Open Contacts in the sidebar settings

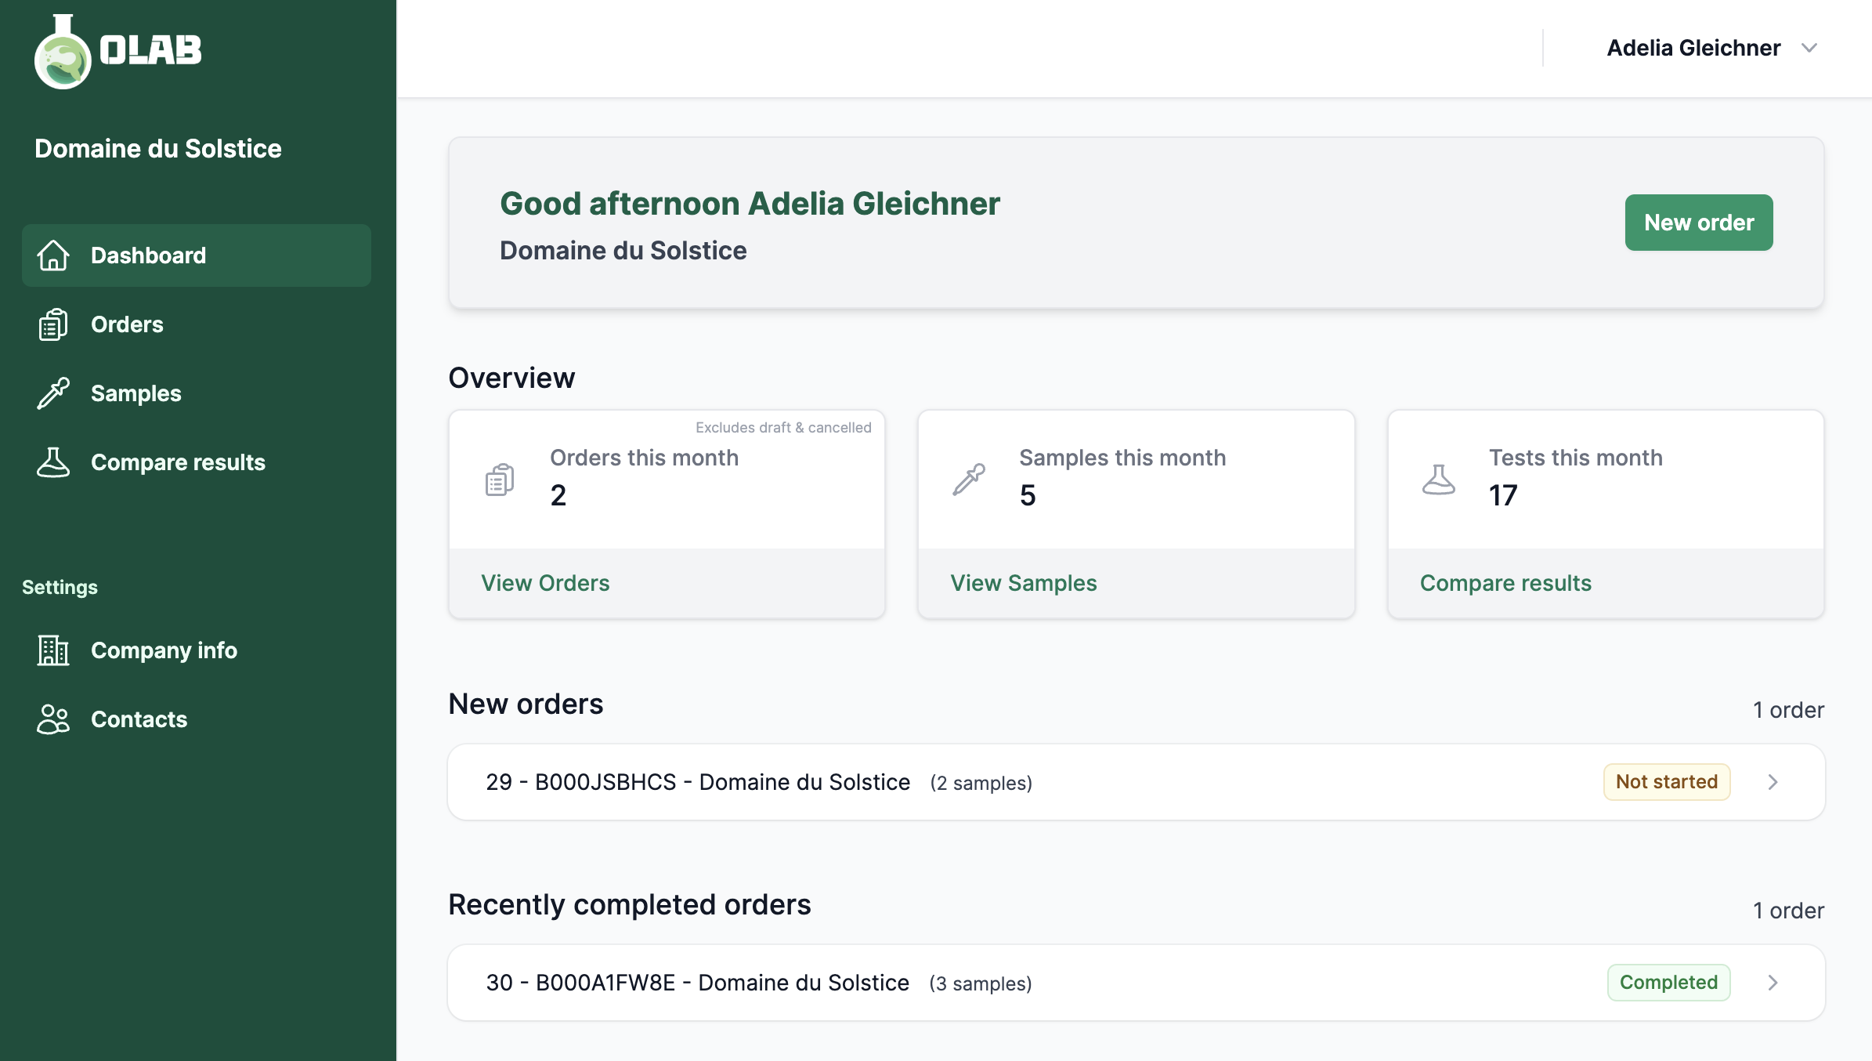point(139,719)
